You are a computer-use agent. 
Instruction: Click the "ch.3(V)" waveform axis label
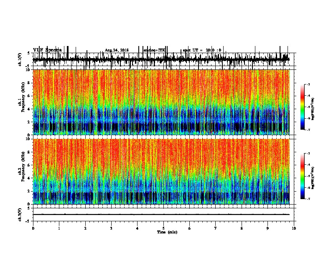tap(20, 215)
